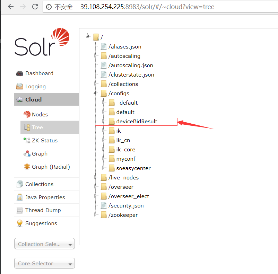The height and width of the screenshot is (274, 278).
Task: Select /clusterstate.json file node
Action: click(x=131, y=75)
